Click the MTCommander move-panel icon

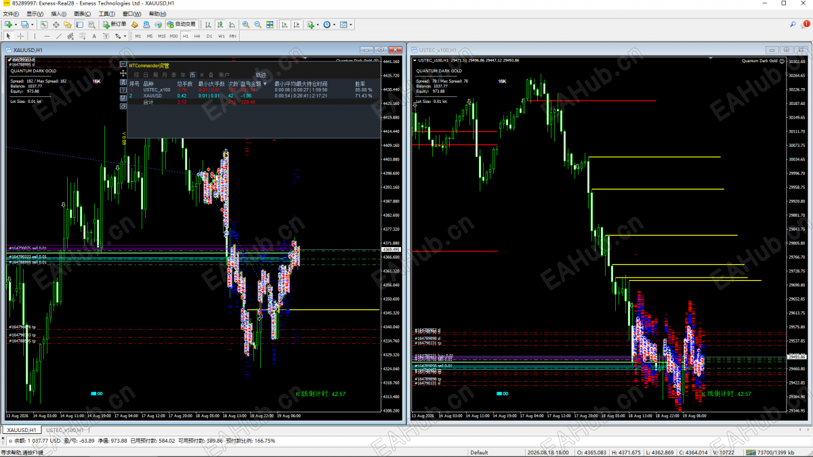pos(123,72)
